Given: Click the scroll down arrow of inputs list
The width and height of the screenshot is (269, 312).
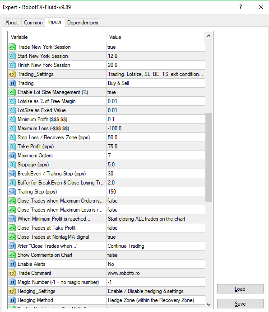Looking at the screenshot, I should pos(209,305).
